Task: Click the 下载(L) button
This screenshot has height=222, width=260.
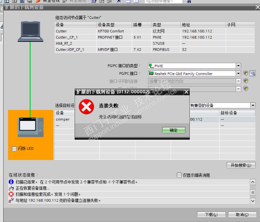Action: click(x=211, y=215)
